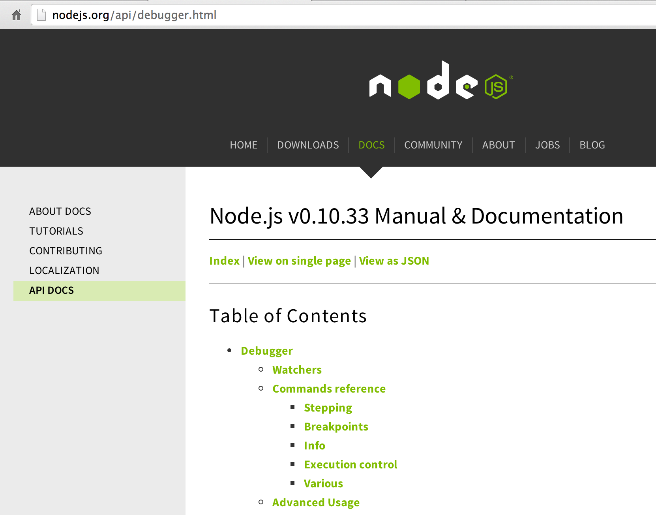
Task: Open the Home navigation item
Action: click(x=244, y=145)
